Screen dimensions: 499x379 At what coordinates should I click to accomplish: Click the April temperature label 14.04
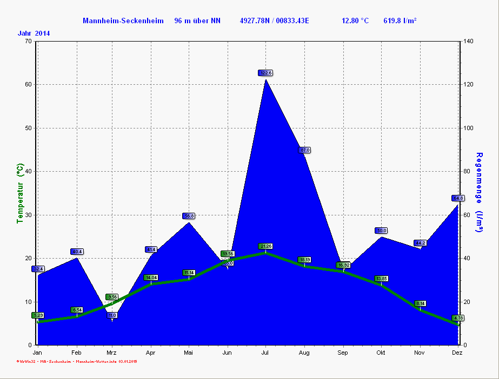point(150,278)
